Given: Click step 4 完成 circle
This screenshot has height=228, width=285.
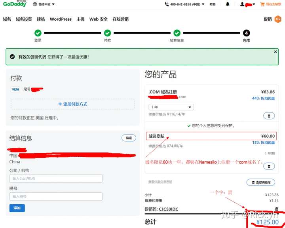Looking at the screenshot, I should pos(246,33).
